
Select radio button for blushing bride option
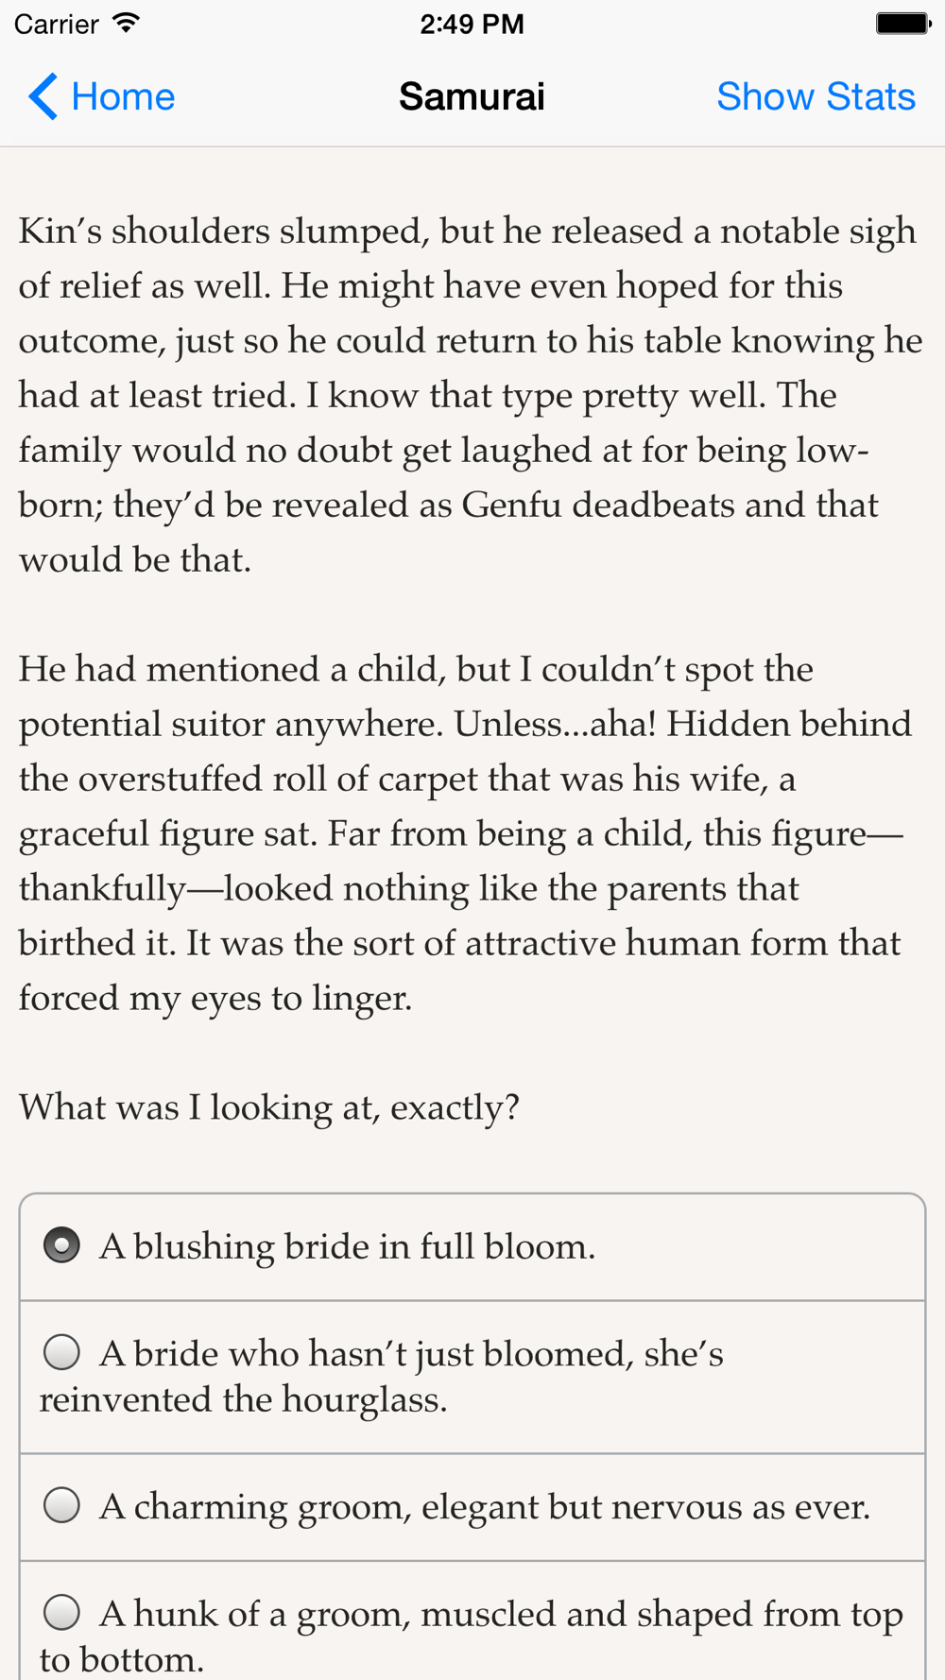(x=61, y=1245)
